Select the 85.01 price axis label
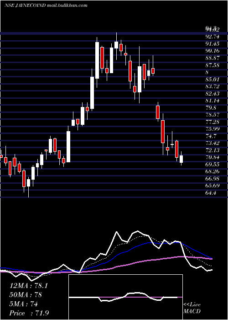 (x=212, y=80)
